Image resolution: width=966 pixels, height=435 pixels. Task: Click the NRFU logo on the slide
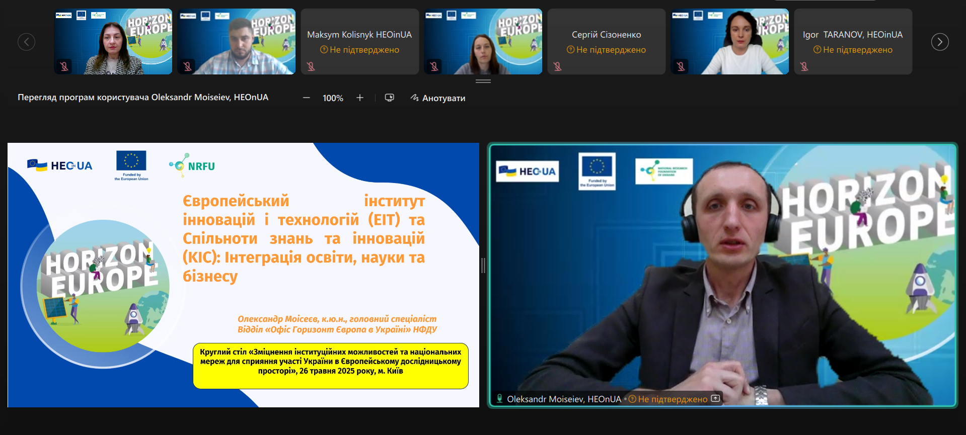[x=192, y=165]
